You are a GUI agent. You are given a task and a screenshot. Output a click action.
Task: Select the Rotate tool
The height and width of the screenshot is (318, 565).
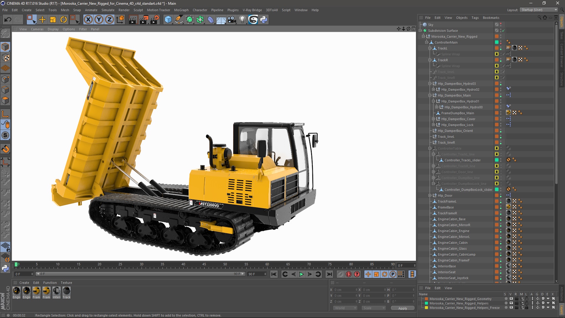(x=64, y=20)
